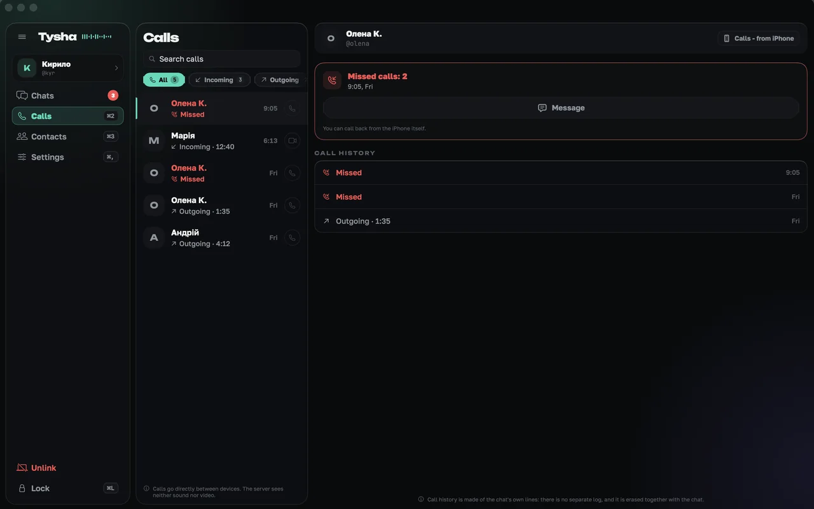This screenshot has height=509, width=814.
Task: Open the hamburger menu beside Tysha logo
Action: (22, 37)
